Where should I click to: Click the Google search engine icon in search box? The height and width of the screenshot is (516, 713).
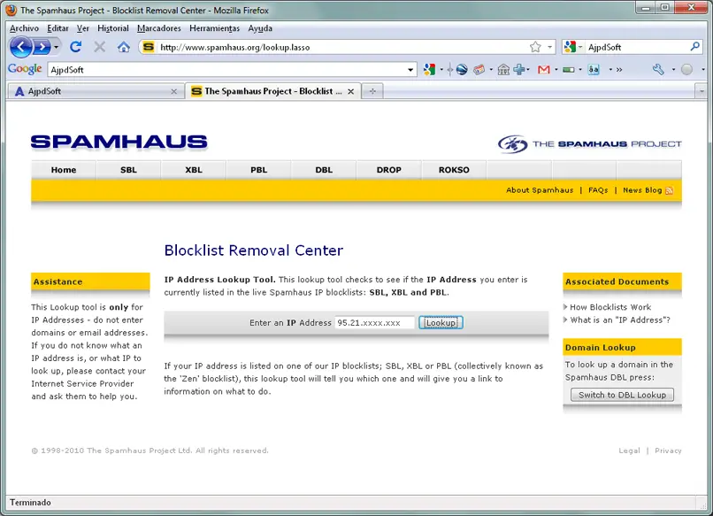pyautogui.click(x=570, y=47)
